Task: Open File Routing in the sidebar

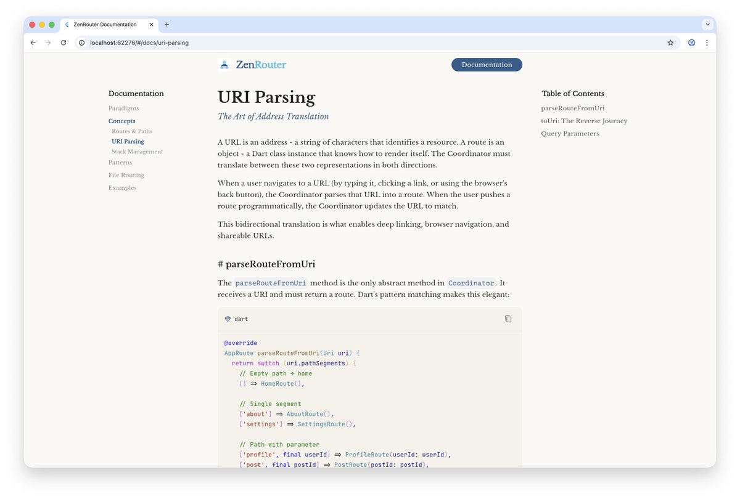Action: tap(126, 176)
